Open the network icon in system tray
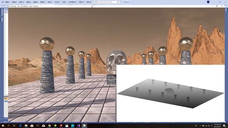 [x=206, y=126]
